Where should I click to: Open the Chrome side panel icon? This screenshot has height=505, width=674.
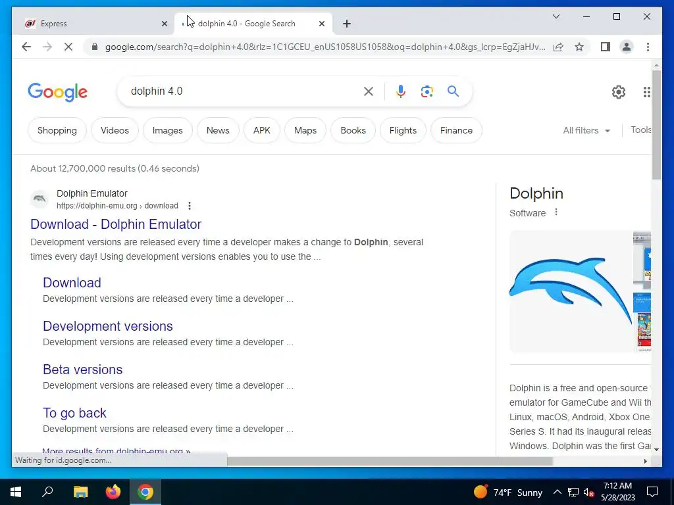(x=606, y=47)
